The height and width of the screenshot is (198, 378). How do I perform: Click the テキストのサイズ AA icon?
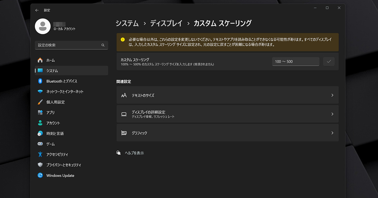point(124,95)
